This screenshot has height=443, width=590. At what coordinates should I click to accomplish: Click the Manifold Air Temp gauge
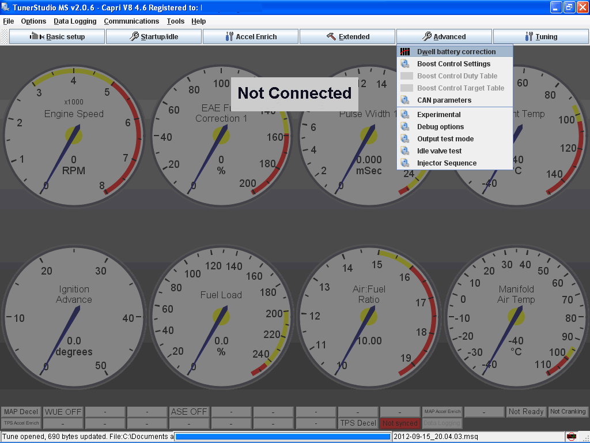click(516, 317)
